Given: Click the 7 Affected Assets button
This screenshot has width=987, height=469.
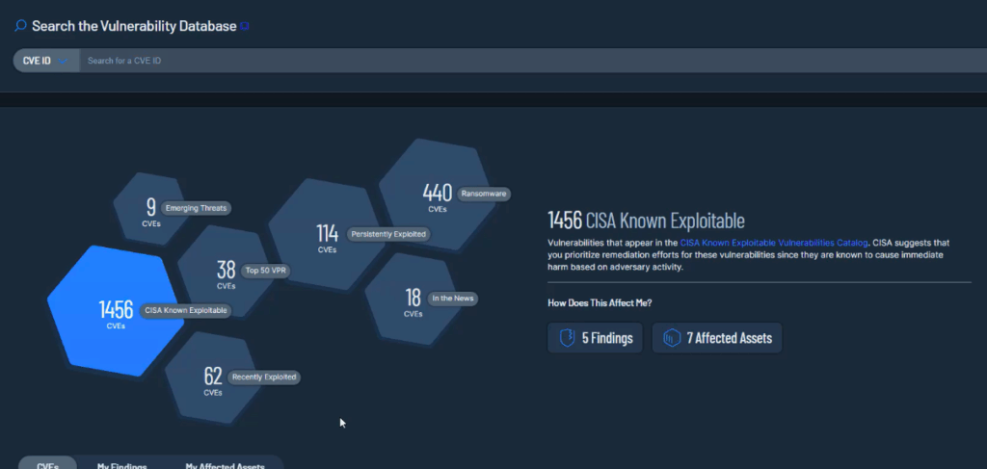Looking at the screenshot, I should tap(716, 338).
